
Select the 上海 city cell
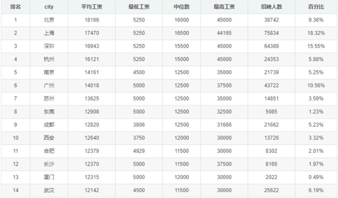49,33
